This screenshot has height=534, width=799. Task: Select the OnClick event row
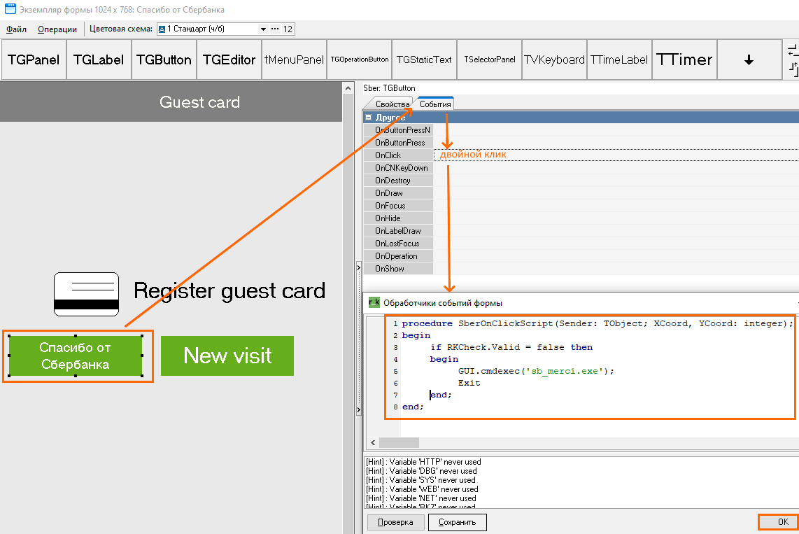point(398,155)
